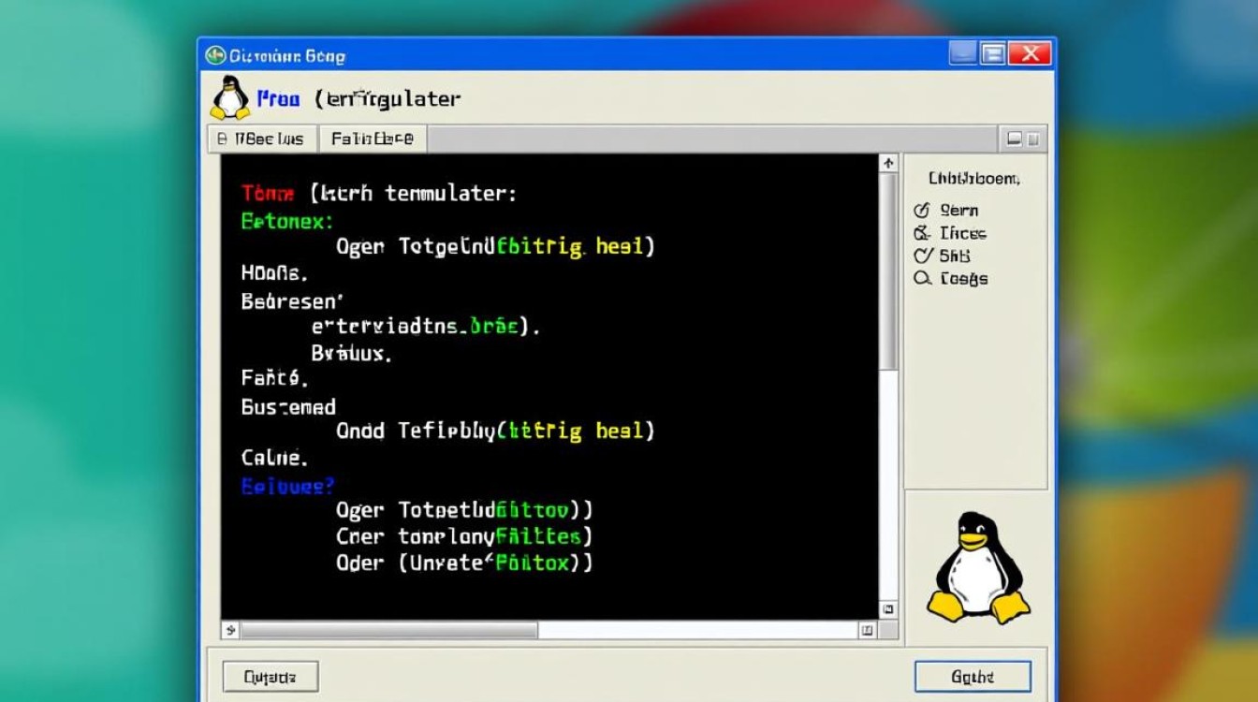Switch to the "FaliEace" tab
Viewport: 1258px width, 702px height.
click(373, 138)
